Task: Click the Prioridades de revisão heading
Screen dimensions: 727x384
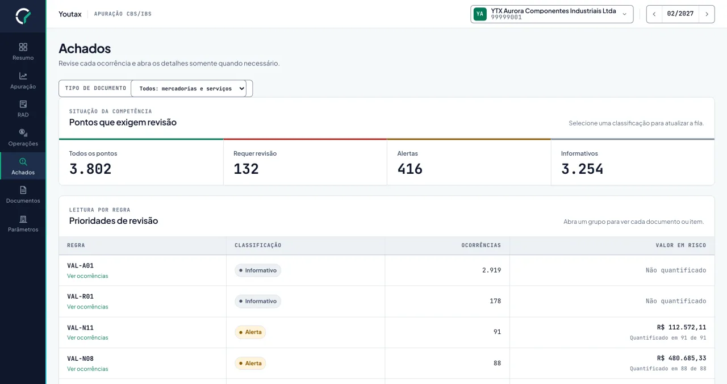Action: click(x=114, y=220)
